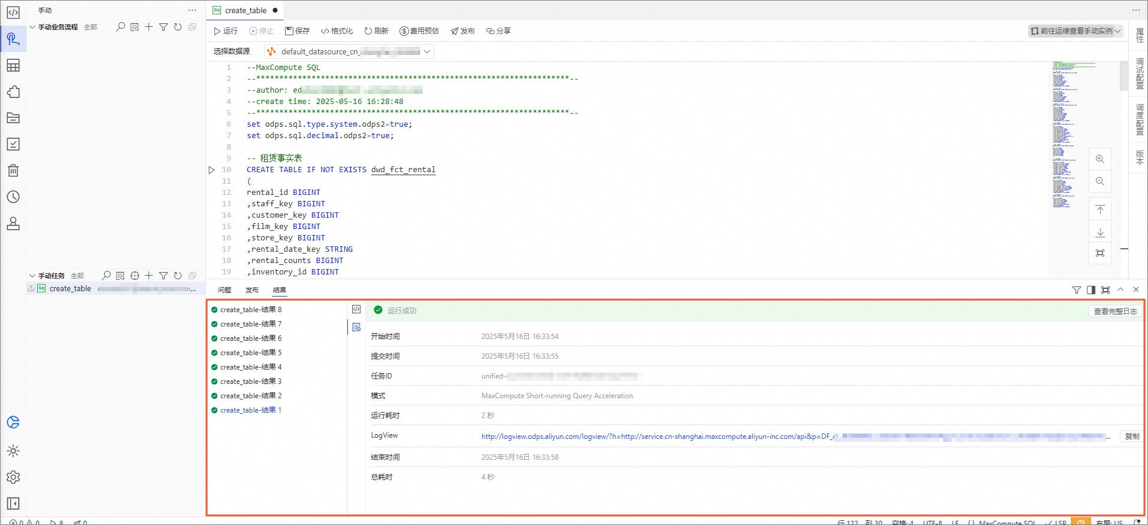Open the LogView hyperlink

click(x=795, y=437)
